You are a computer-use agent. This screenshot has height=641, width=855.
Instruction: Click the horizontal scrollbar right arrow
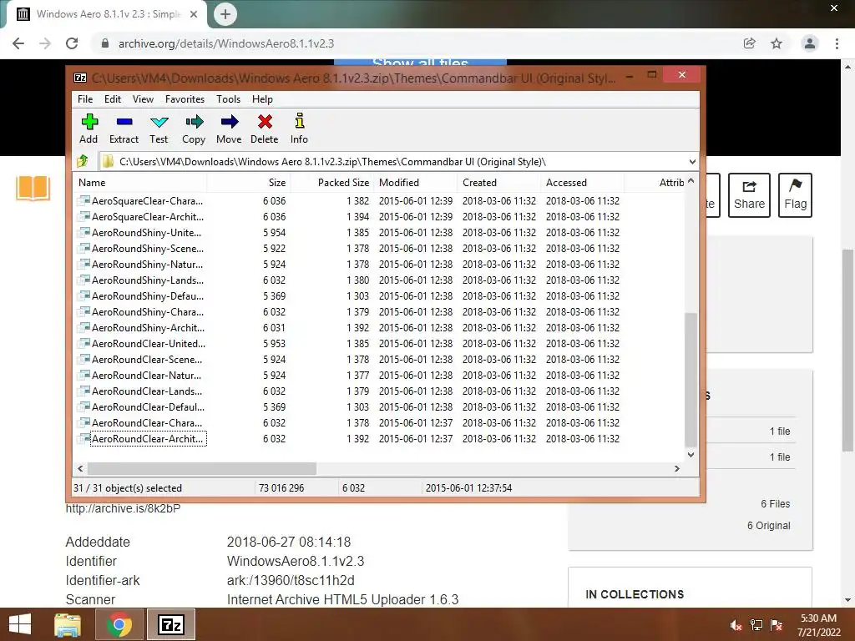(676, 468)
